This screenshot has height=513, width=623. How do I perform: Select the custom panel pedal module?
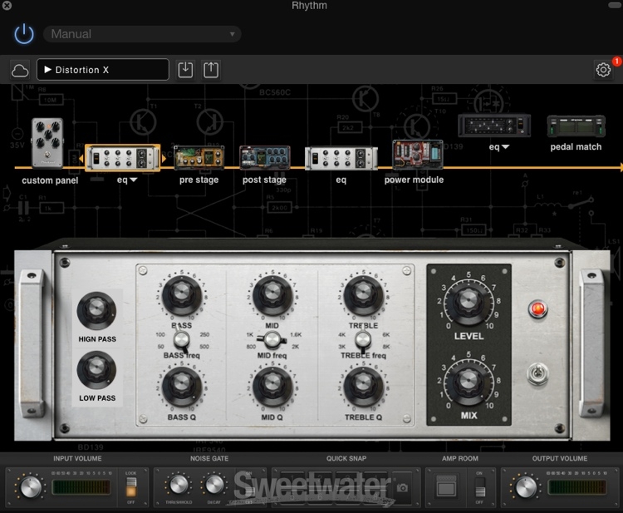coord(47,143)
